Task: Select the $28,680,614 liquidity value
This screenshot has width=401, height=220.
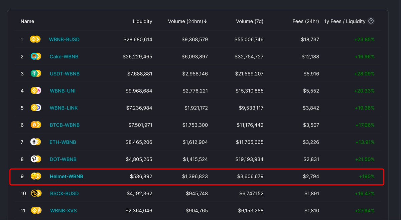Action: click(x=138, y=39)
